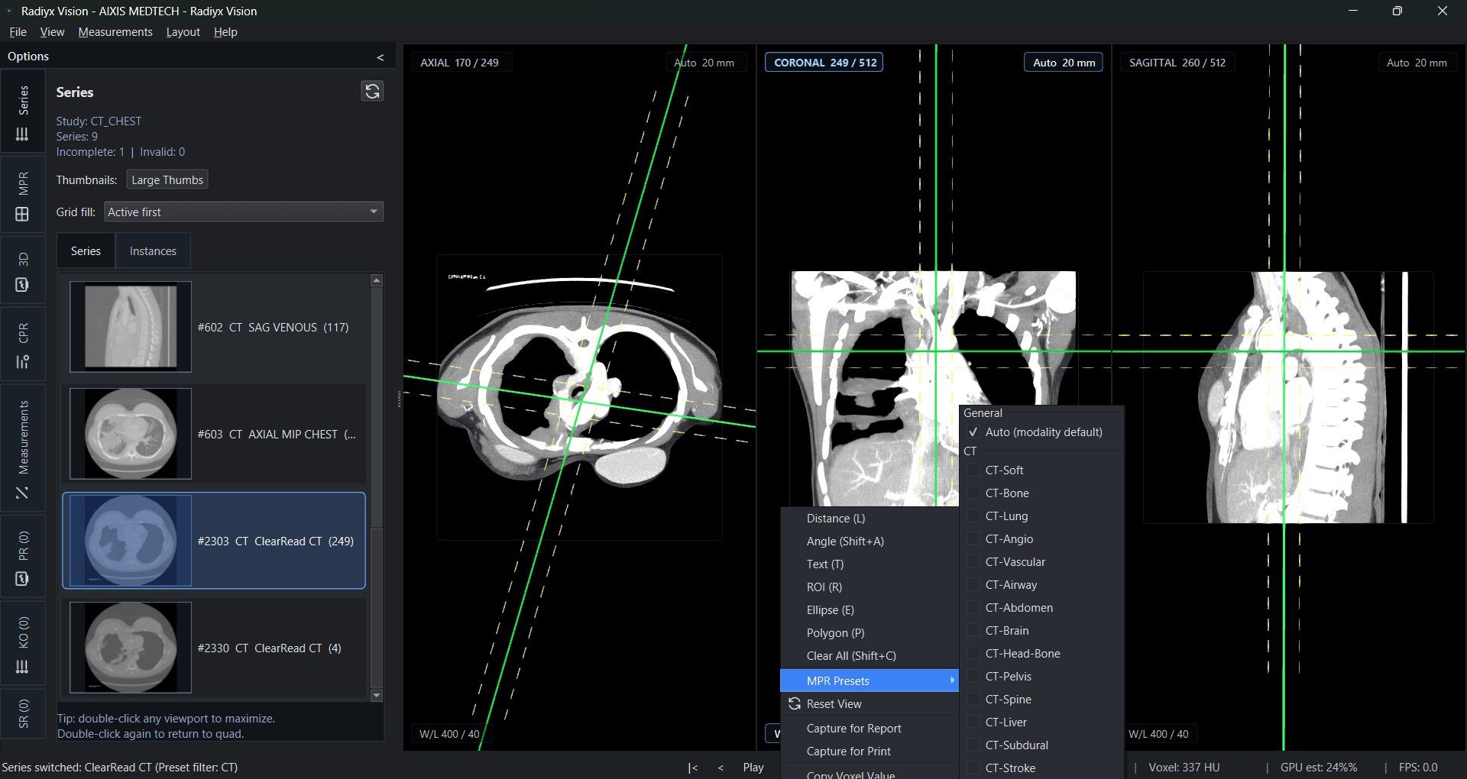Start cine playback with Play
Viewport: 1467px width, 779px height.
[x=753, y=768]
